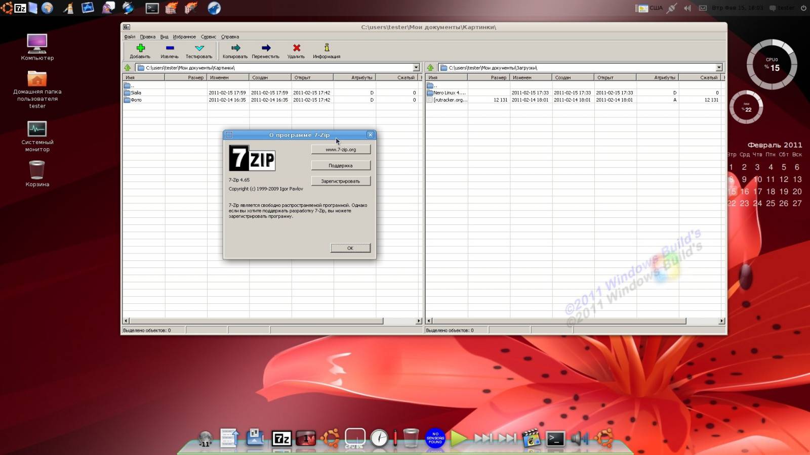
Task: Expand the left panel path dropdown
Action: point(416,67)
